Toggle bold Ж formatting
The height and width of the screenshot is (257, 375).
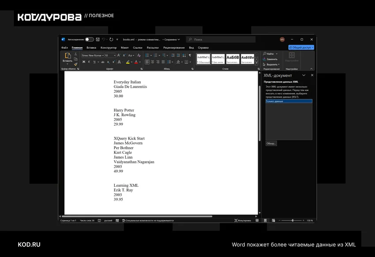[84, 62]
